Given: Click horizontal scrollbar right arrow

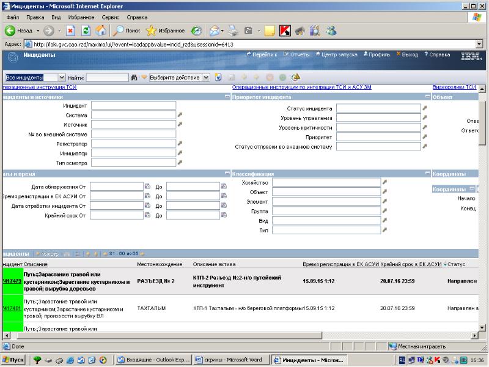Looking at the screenshot, I should [475, 335].
